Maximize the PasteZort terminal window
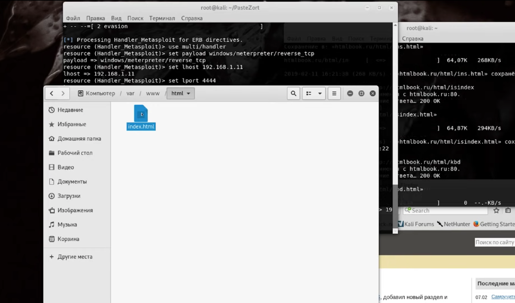 [x=379, y=8]
